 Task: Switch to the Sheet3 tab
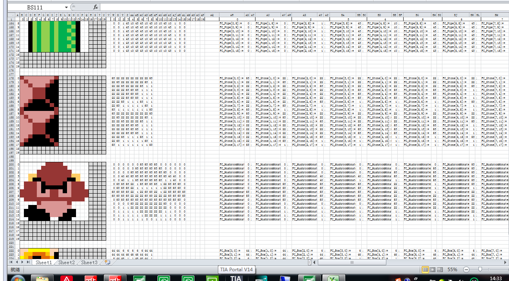tap(89, 262)
